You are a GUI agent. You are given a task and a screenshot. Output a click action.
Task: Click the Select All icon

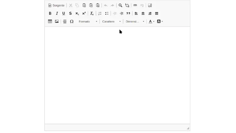coord(150,5)
